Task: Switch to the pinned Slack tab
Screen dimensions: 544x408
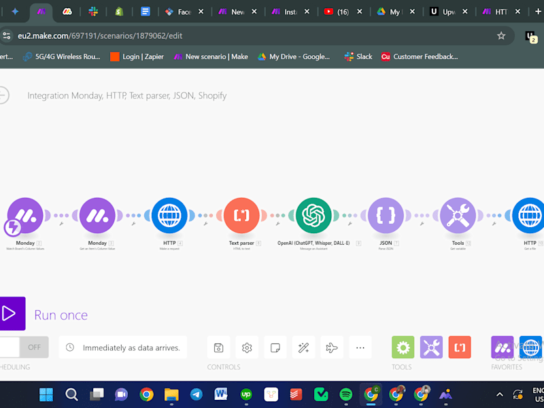Action: point(93,12)
